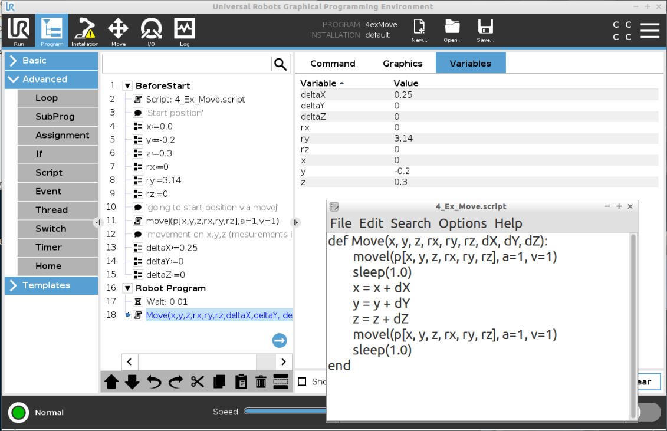
Task: Insert a Timer node
Action: tap(58, 247)
